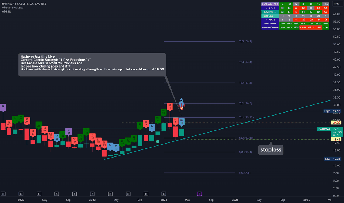Click the 'B/S-Live >>' row label
The height and width of the screenshot is (203, 344).
pos(270,12)
